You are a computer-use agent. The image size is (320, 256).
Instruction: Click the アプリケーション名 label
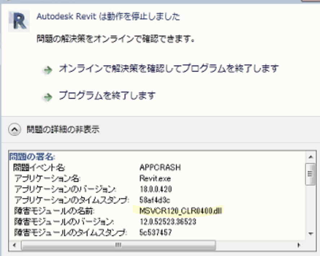pyautogui.click(x=47, y=178)
